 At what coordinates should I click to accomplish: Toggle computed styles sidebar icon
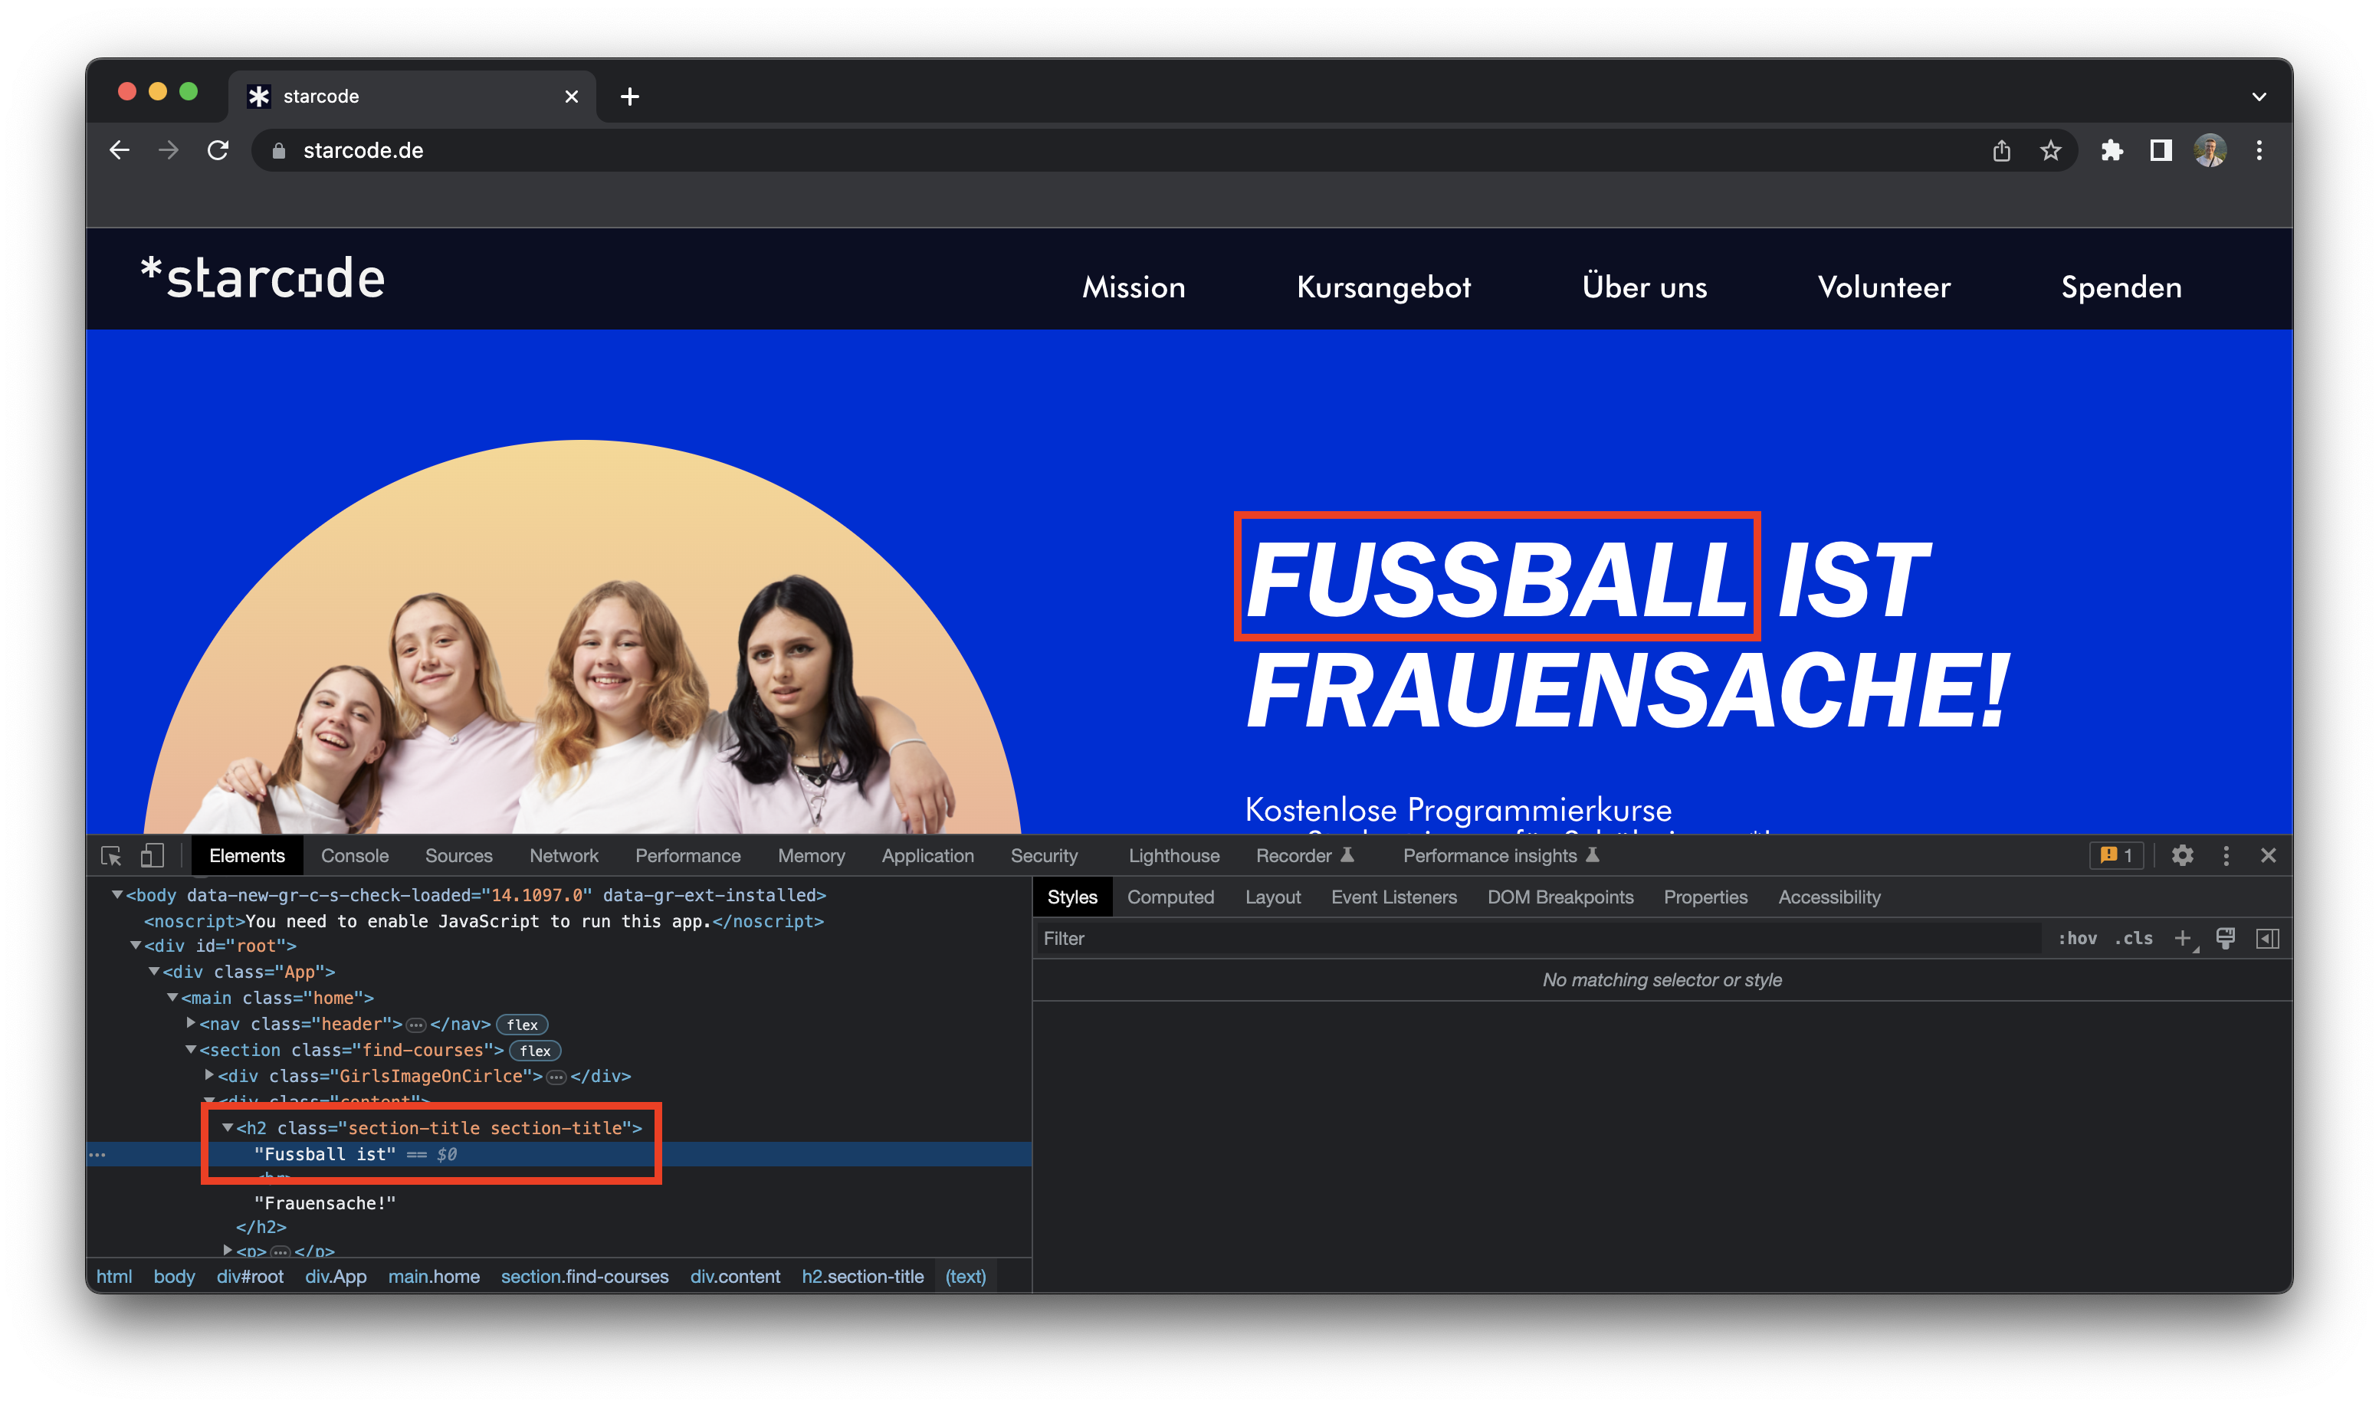[2268, 938]
